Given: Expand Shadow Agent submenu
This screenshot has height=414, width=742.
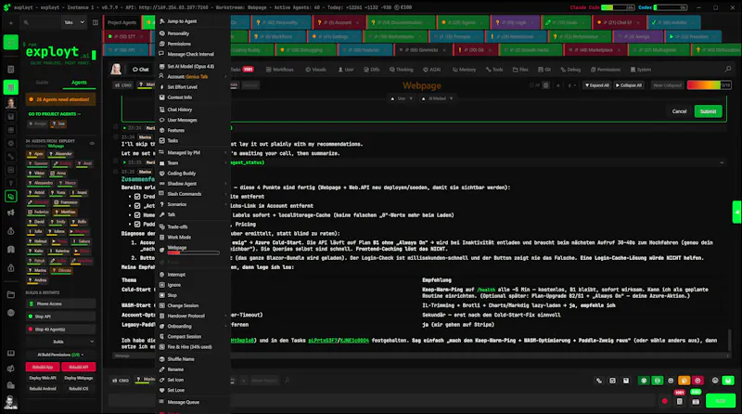Looking at the screenshot, I should pyautogui.click(x=225, y=184).
